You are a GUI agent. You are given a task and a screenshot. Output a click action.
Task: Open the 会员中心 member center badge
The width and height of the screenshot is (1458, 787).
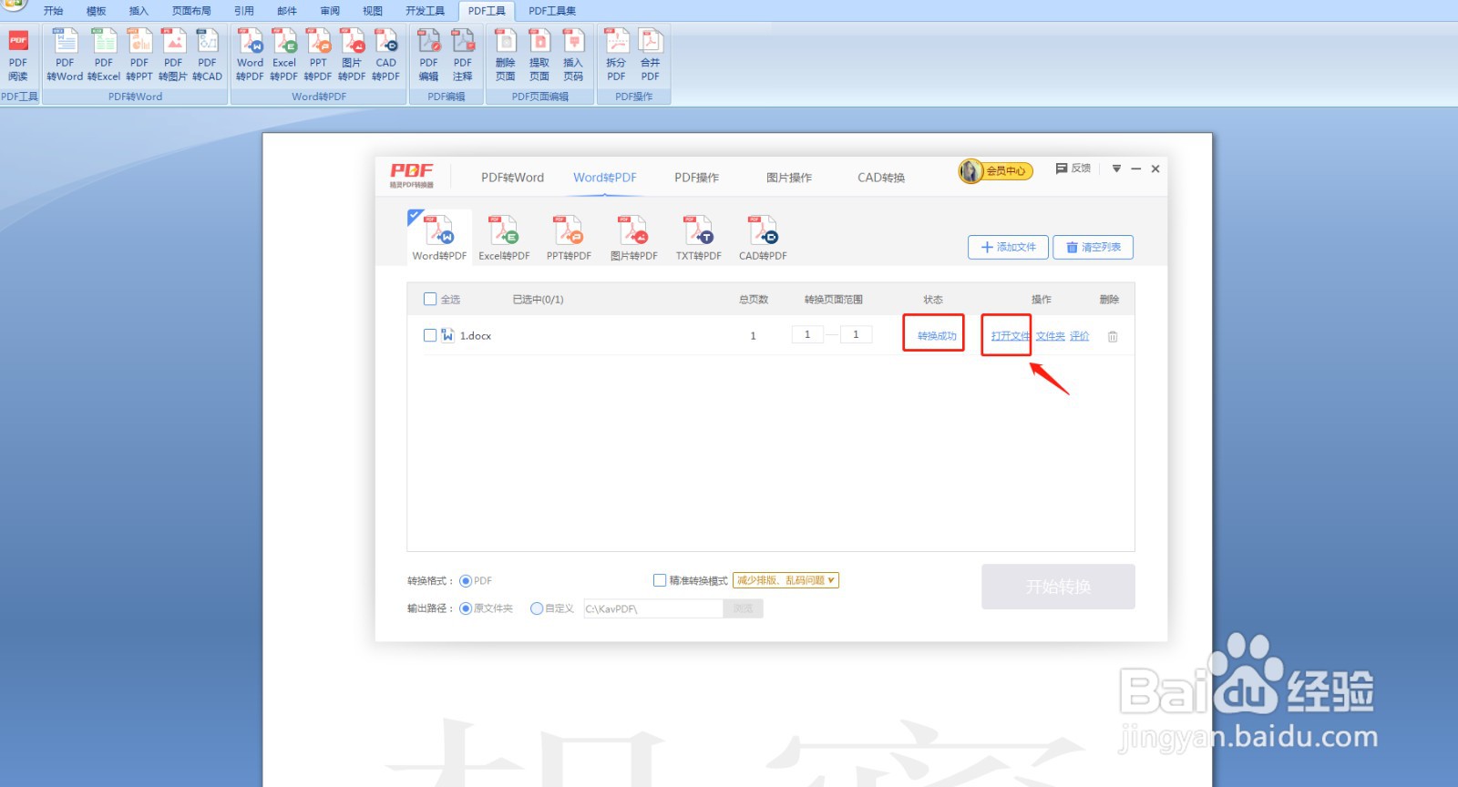996,170
